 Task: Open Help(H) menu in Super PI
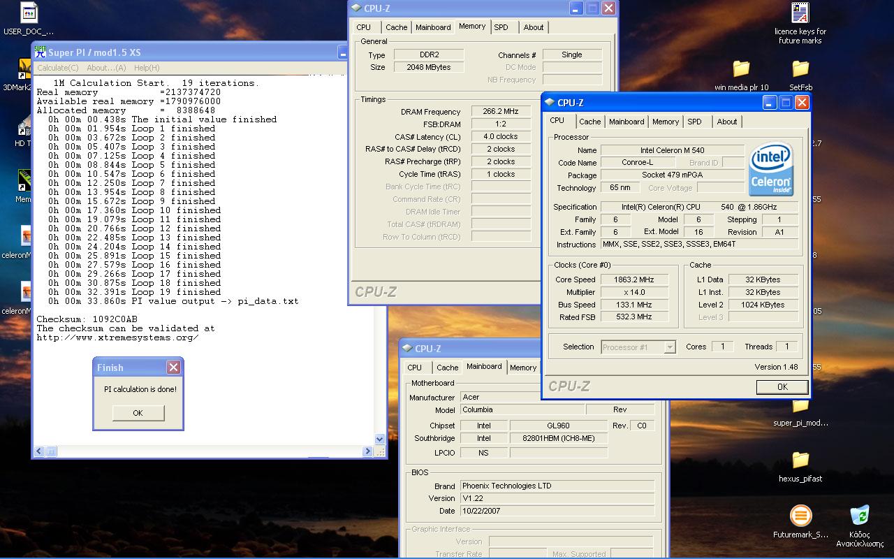147,68
